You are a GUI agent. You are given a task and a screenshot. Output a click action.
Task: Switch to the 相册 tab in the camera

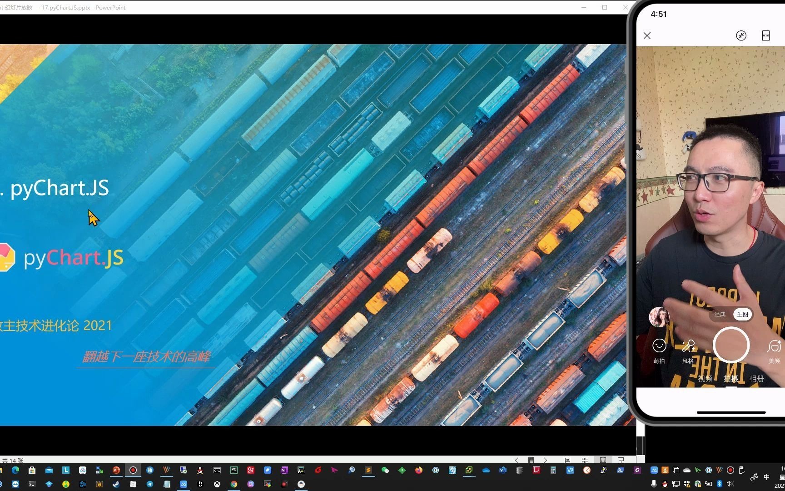(x=757, y=378)
